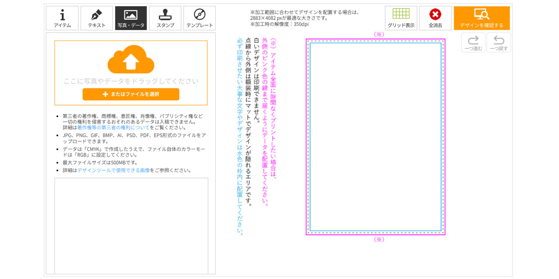The height and width of the screenshot is (279, 559).
Task: Click the 一つ戻す undo button
Action: pyautogui.click(x=498, y=42)
